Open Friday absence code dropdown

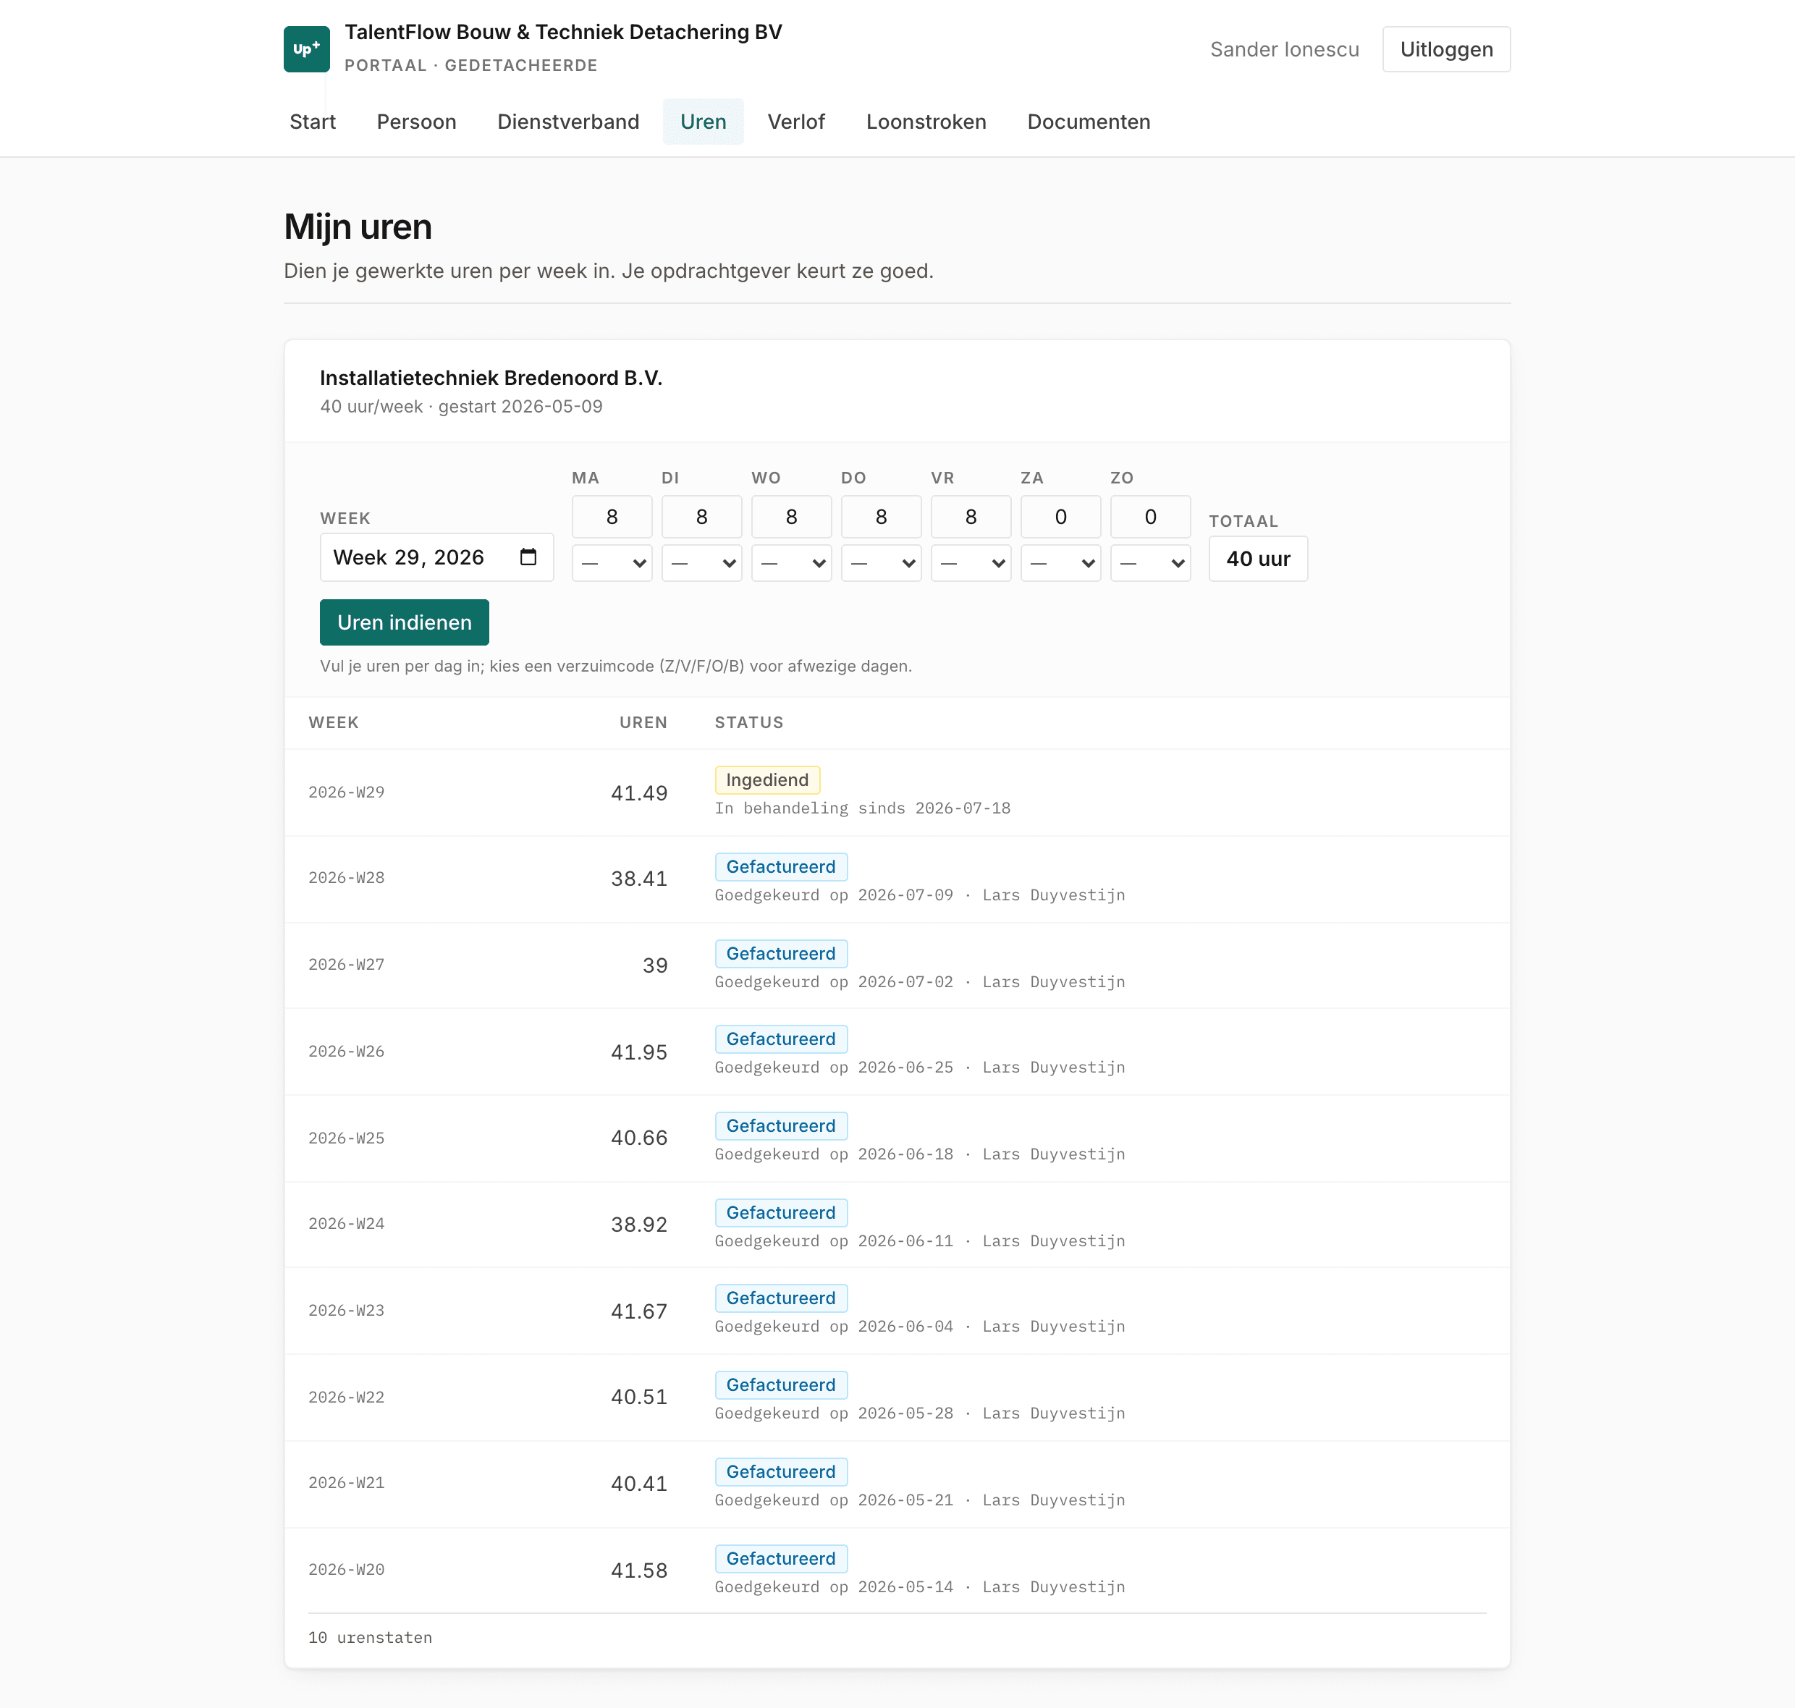point(971,562)
